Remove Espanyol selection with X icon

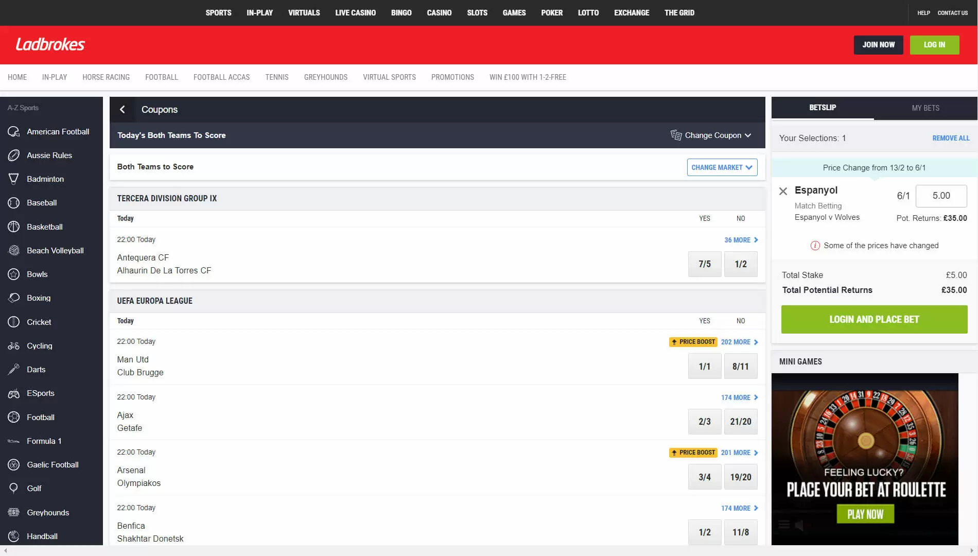coord(783,192)
